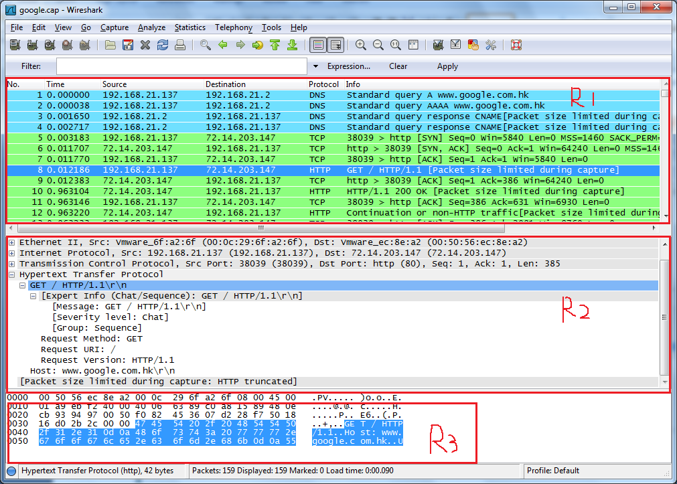The width and height of the screenshot is (677, 484).
Task: Sort packets by Source column header
Action: point(151,84)
